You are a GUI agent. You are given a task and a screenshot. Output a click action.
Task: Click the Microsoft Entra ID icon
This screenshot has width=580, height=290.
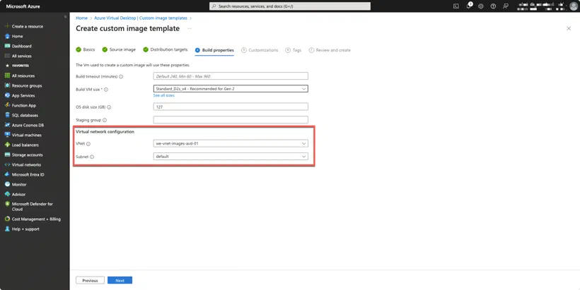click(7, 174)
